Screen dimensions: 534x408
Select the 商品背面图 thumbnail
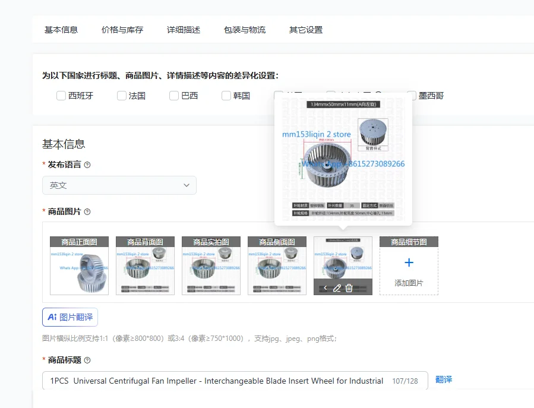pyautogui.click(x=145, y=265)
